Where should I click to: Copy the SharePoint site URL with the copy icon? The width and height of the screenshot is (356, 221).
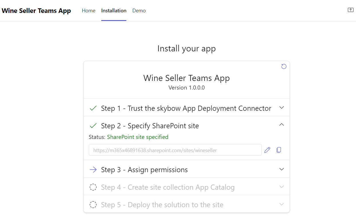[x=279, y=150]
